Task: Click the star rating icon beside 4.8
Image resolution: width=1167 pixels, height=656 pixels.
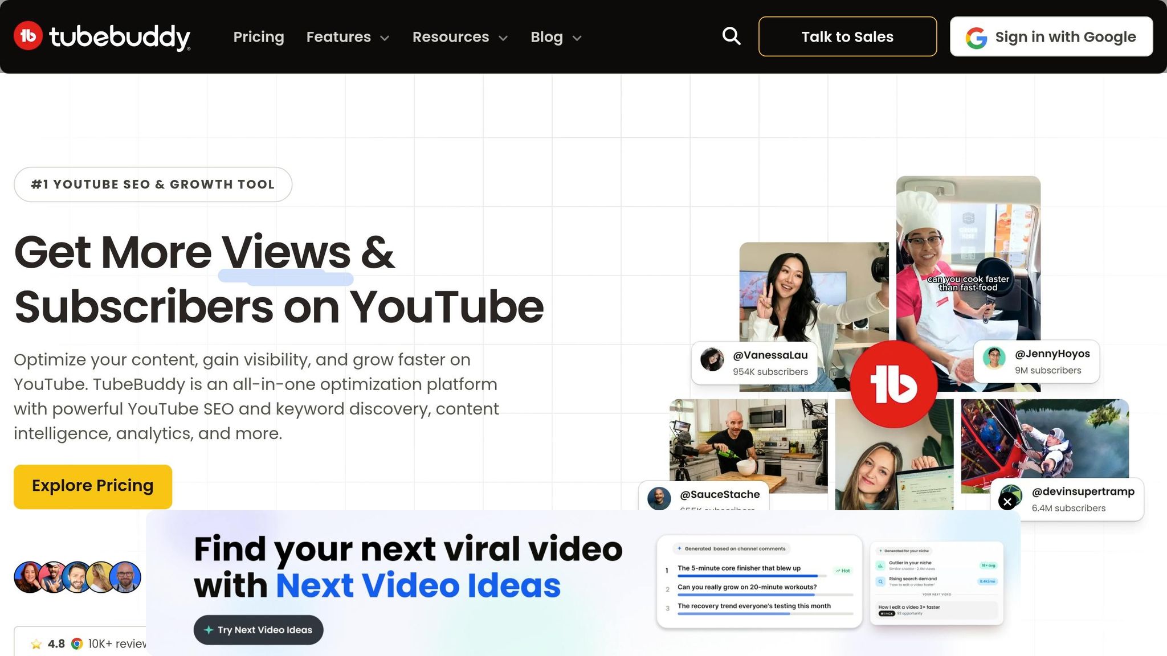Action: pyautogui.click(x=36, y=644)
